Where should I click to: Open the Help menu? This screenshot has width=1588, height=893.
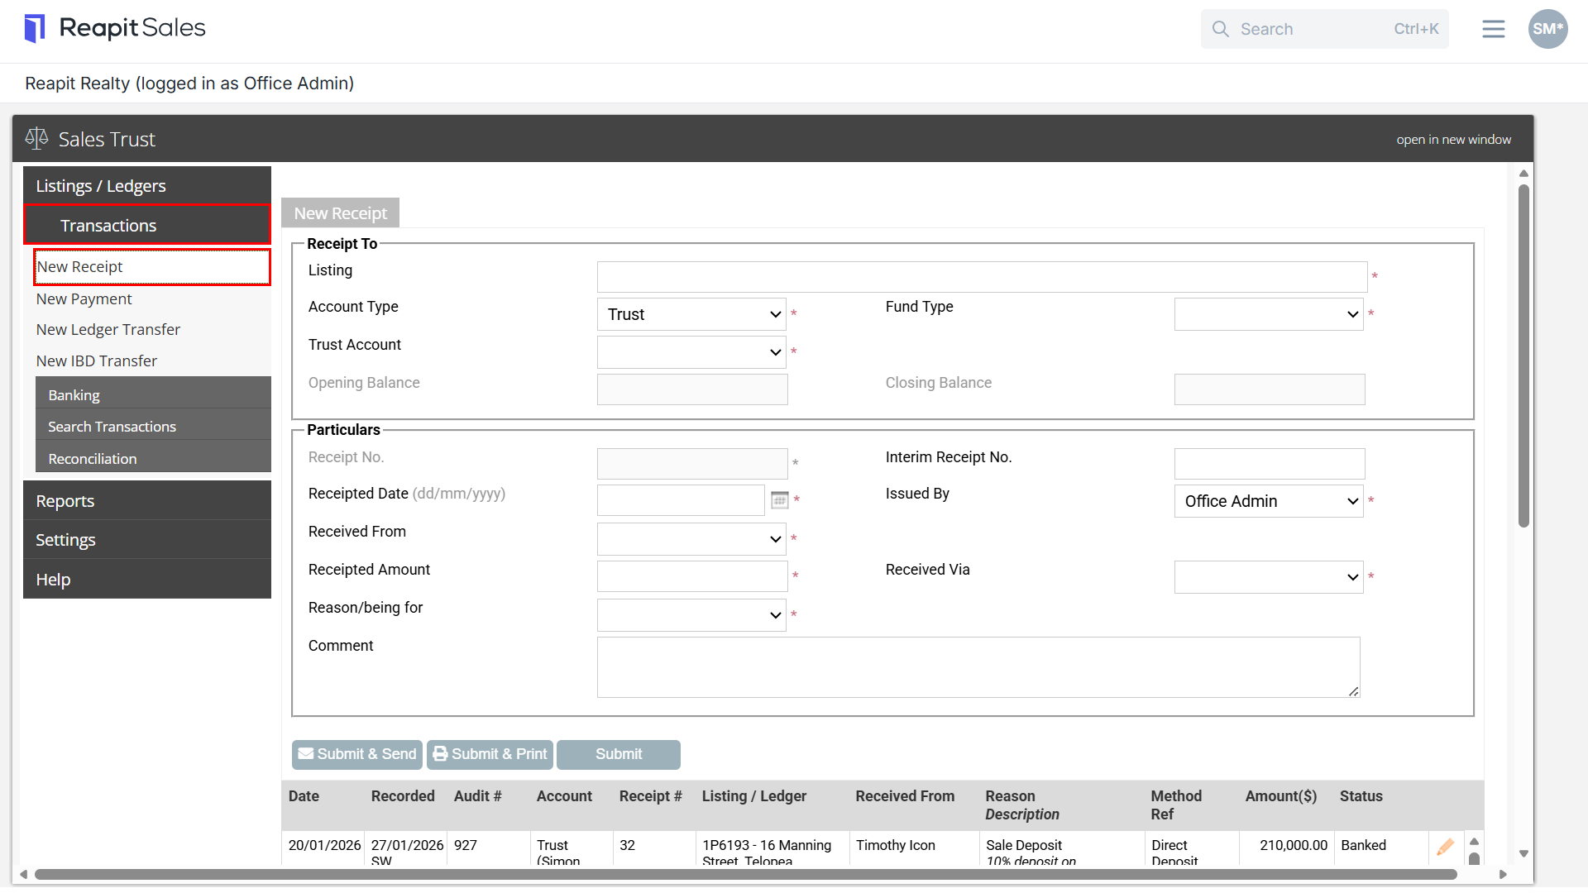click(x=147, y=579)
